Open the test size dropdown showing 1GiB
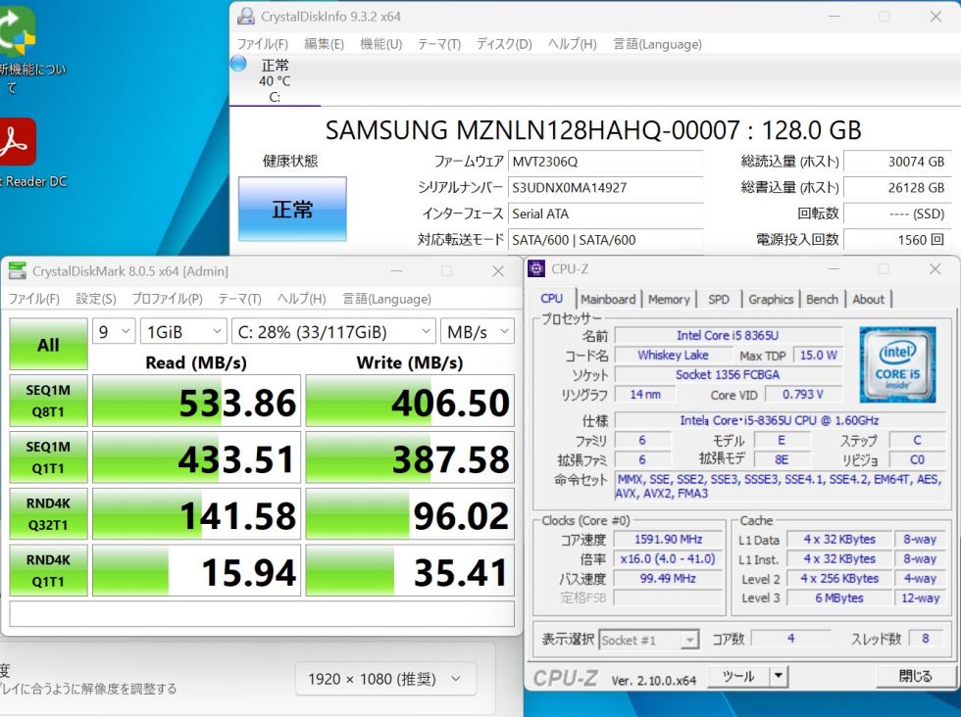 [183, 332]
